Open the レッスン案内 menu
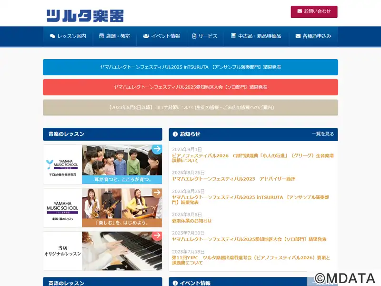The height and width of the screenshot is (286, 381). pyautogui.click(x=68, y=36)
